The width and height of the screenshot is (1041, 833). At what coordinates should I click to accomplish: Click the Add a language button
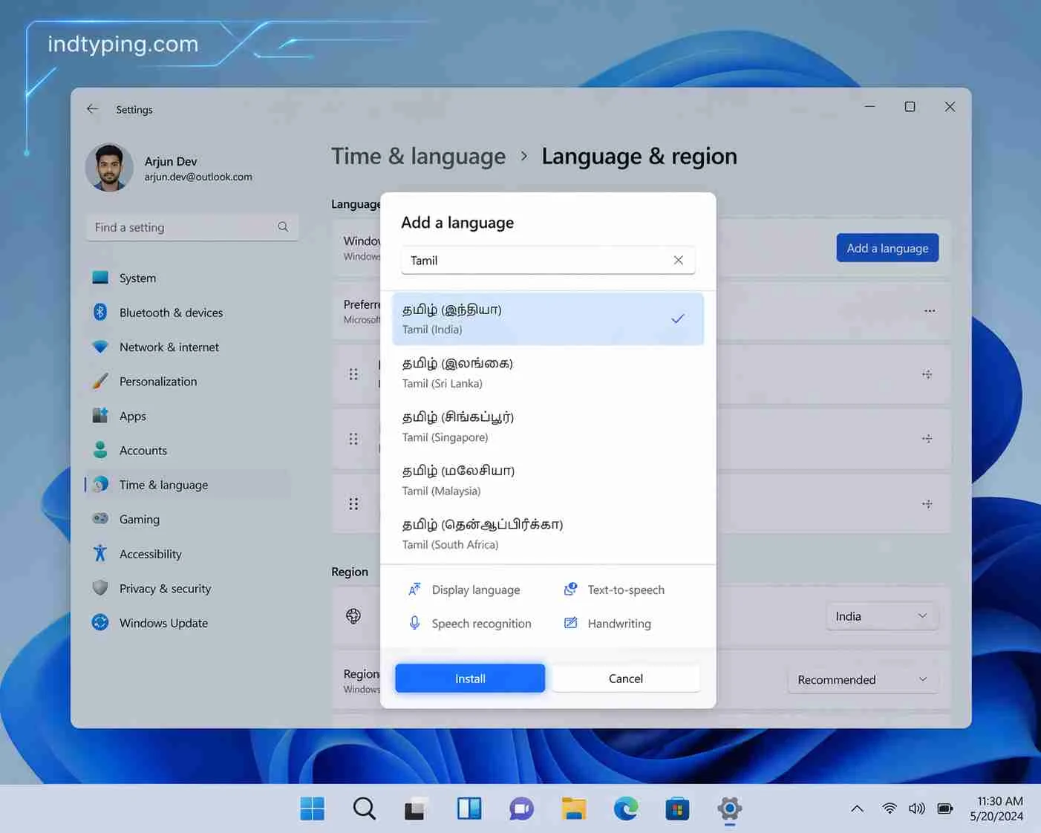[x=887, y=248]
